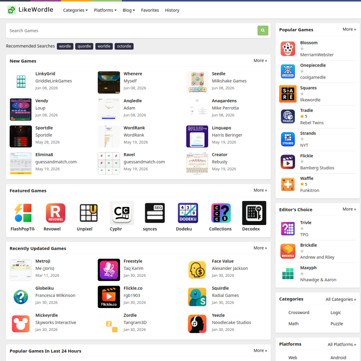361x361 pixels.
Task: Open the Face Value coin-head icon
Action: [197, 270]
